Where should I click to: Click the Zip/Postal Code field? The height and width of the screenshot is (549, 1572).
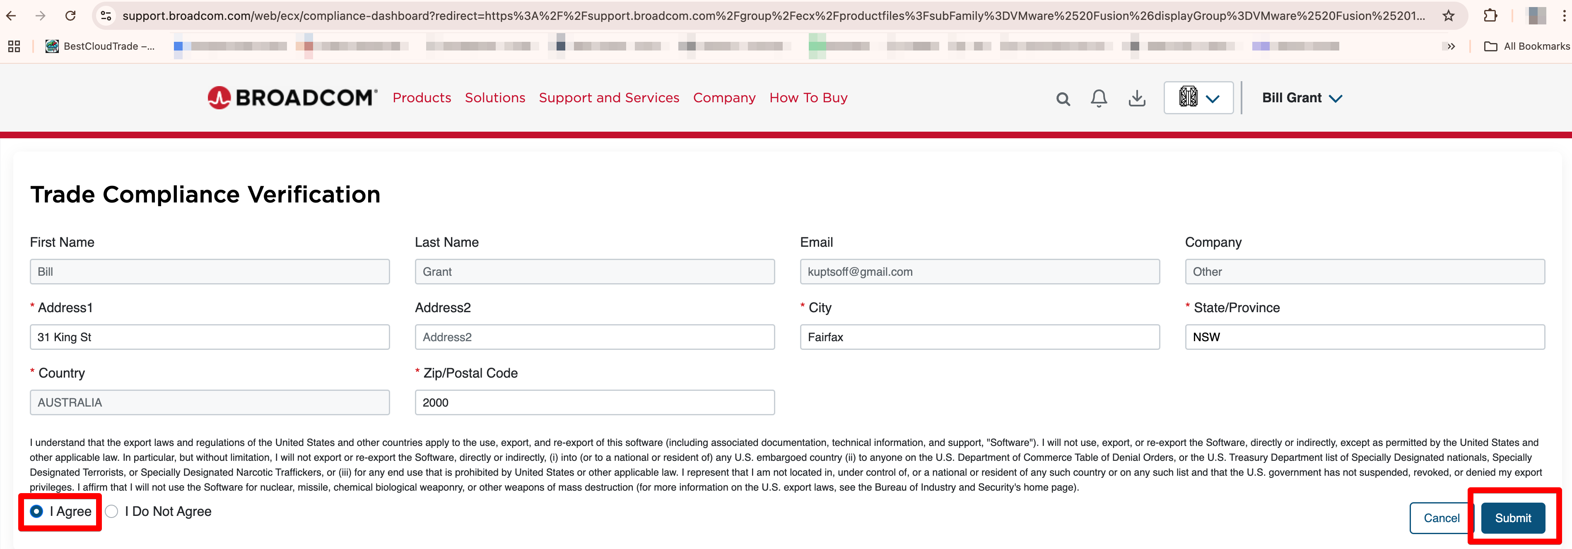[x=594, y=402]
